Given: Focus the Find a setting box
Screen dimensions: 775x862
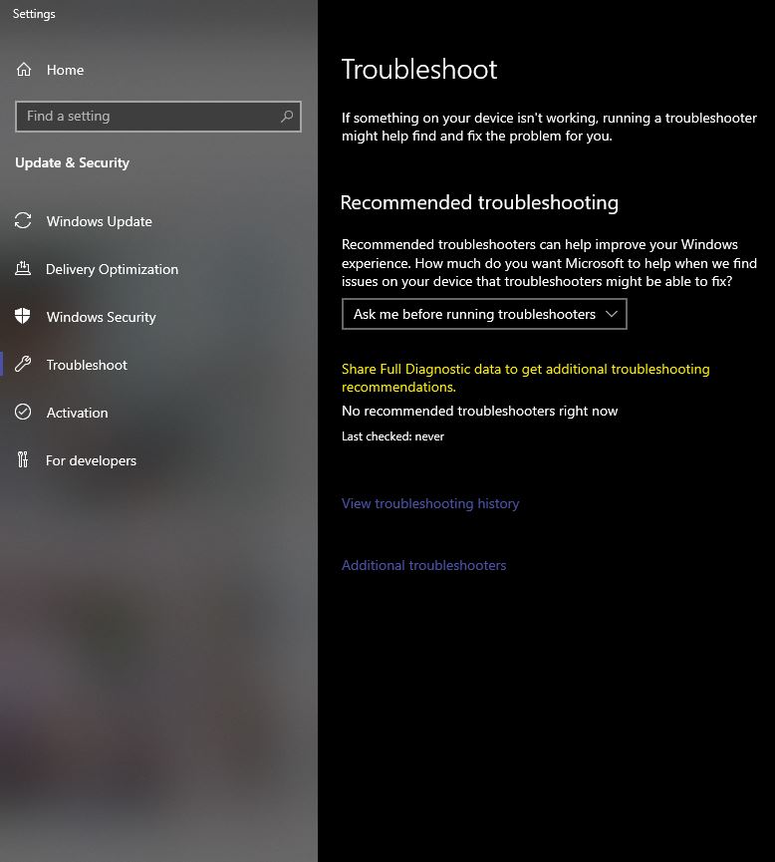Looking at the screenshot, I should point(158,116).
